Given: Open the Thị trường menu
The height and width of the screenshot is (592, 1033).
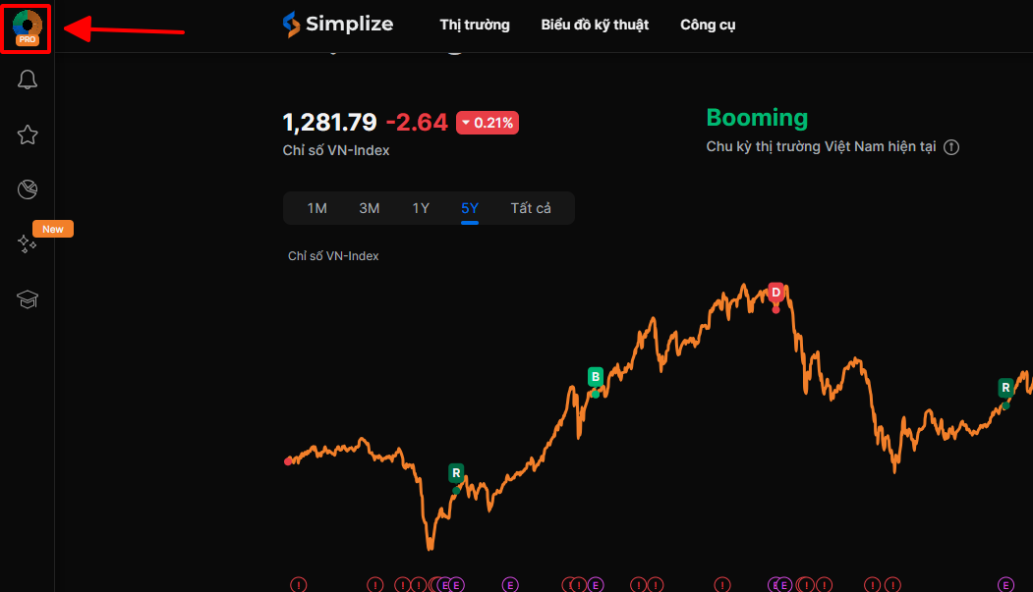Looking at the screenshot, I should (x=475, y=25).
